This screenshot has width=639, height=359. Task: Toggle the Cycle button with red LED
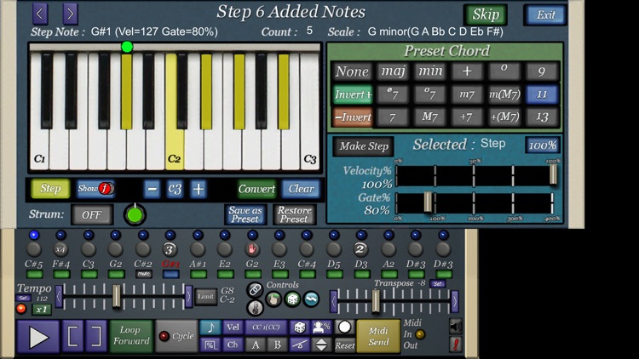(x=176, y=336)
